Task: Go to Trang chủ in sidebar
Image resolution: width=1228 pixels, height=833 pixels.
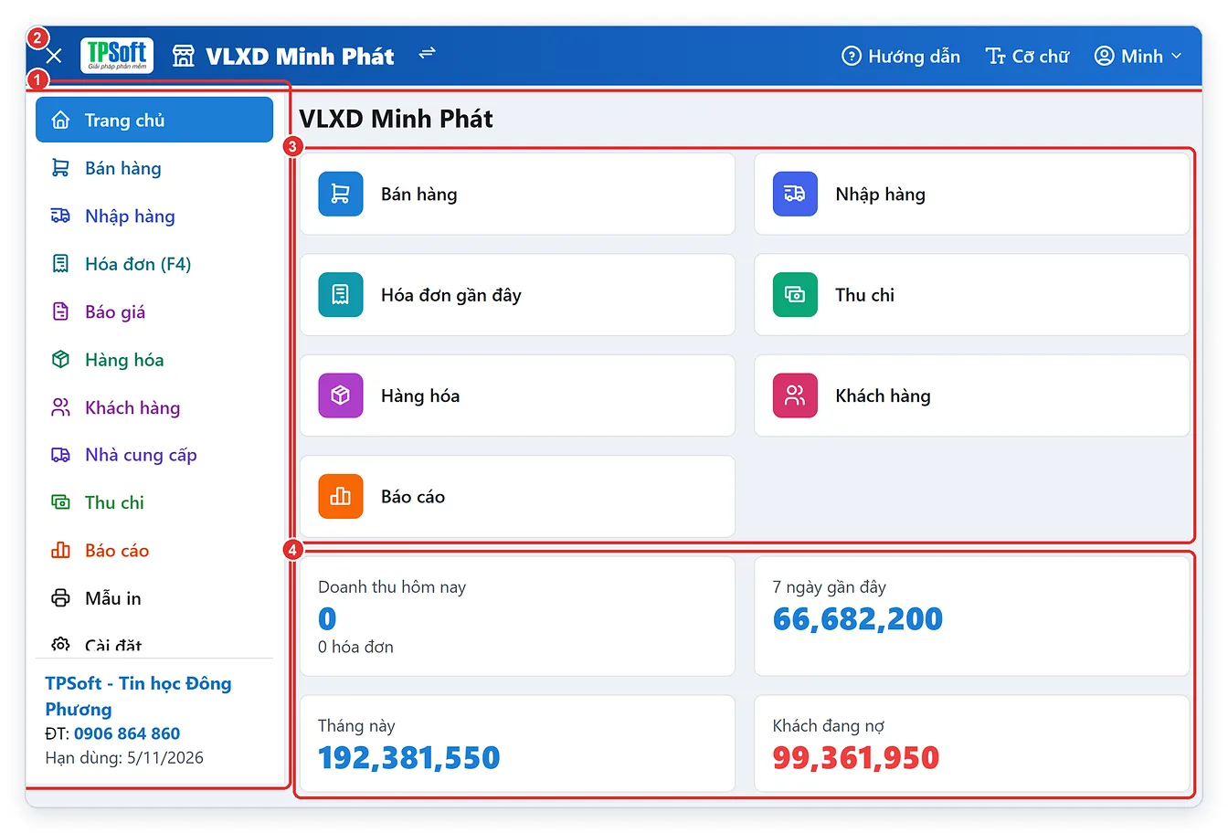Action: pos(154,120)
